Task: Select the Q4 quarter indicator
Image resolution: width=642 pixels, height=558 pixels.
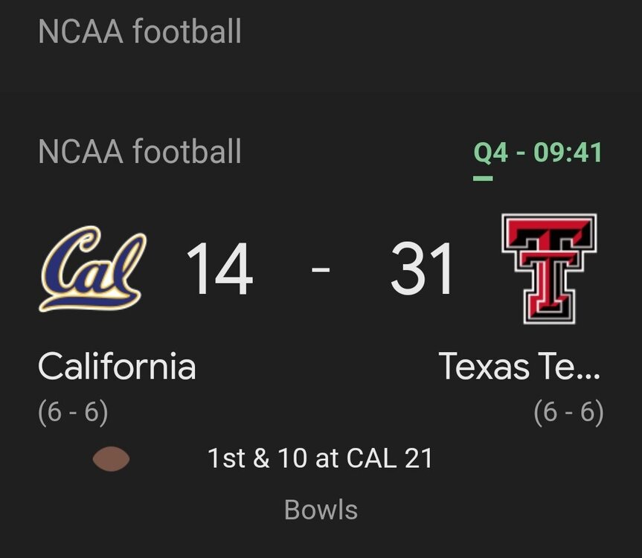Action: [492, 153]
